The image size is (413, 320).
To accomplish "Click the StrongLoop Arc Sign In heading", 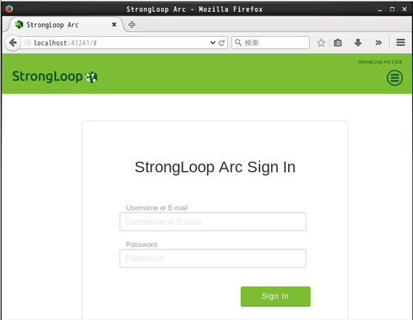I will pos(215,167).
